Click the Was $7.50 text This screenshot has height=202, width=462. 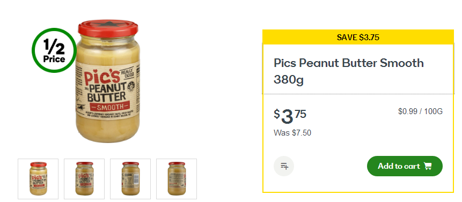(x=292, y=133)
